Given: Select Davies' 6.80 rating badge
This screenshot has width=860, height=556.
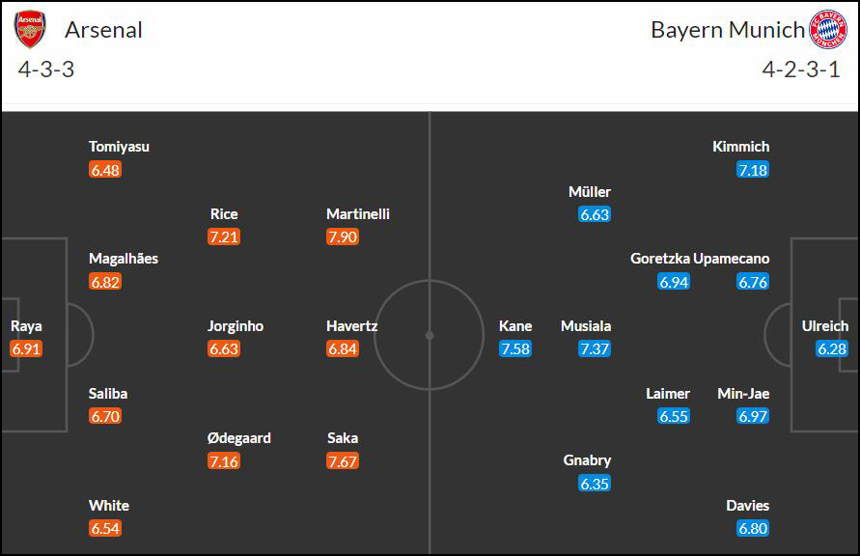Looking at the screenshot, I should [753, 529].
